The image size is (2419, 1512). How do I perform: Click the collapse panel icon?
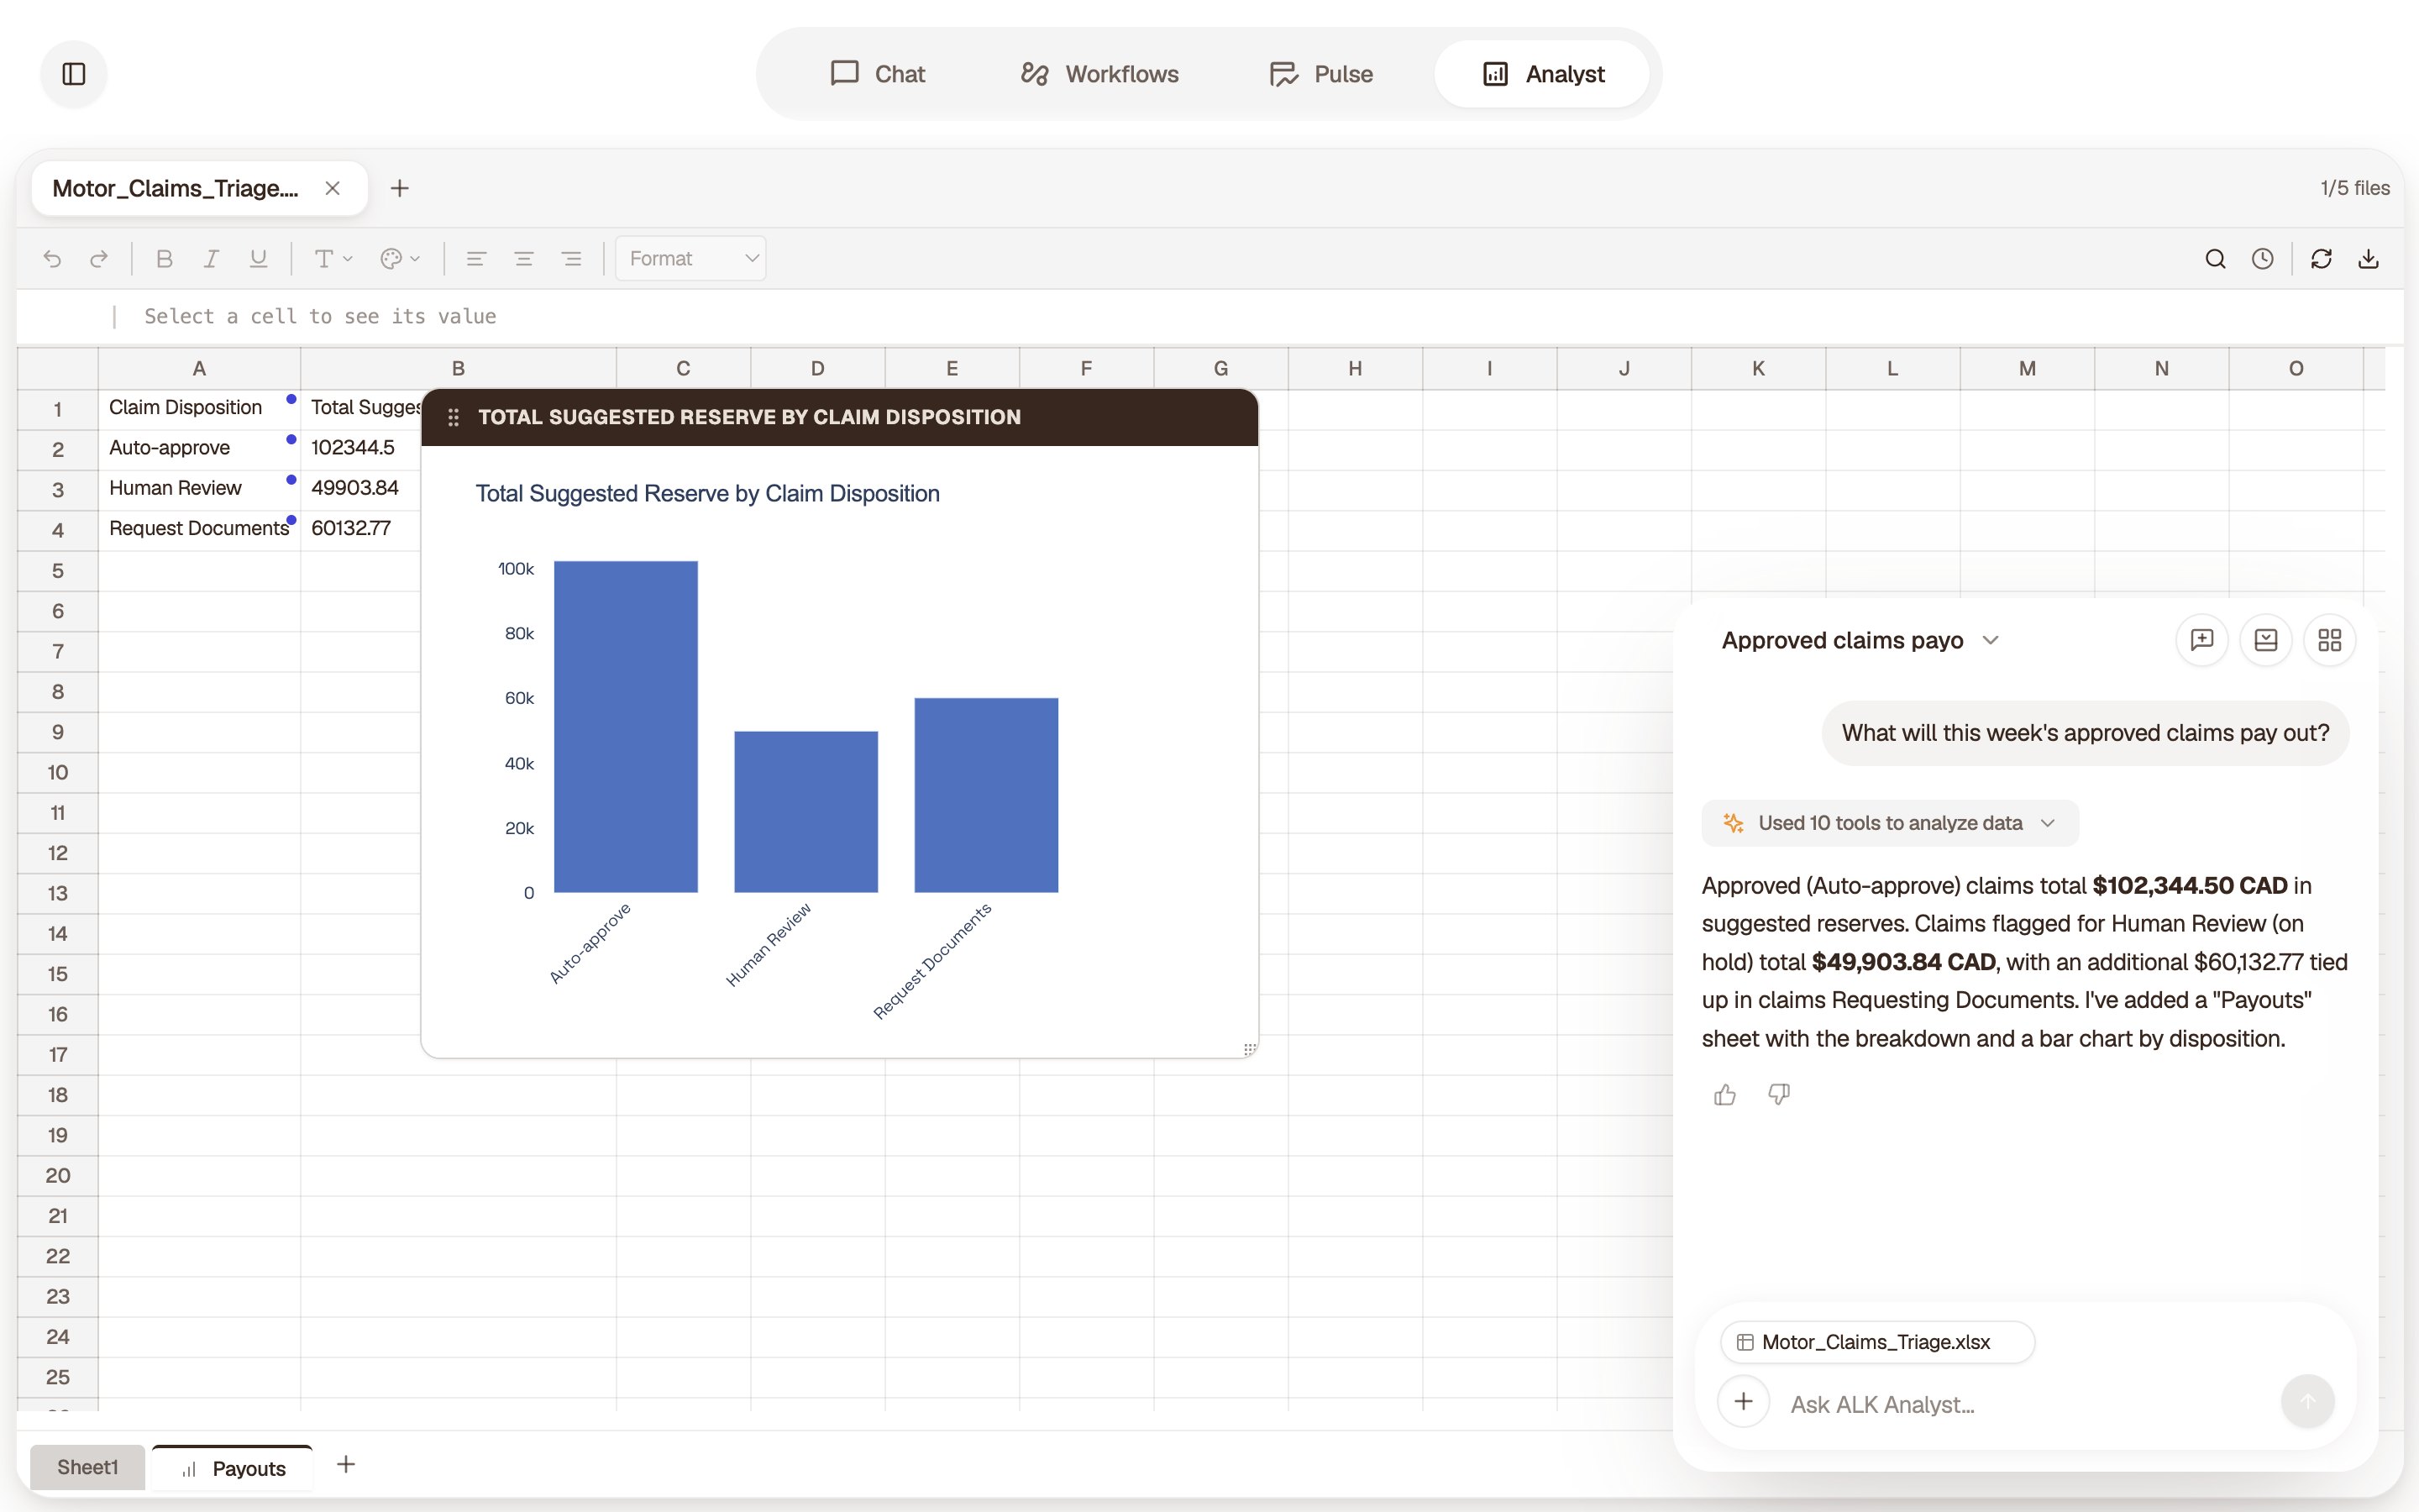[2266, 640]
